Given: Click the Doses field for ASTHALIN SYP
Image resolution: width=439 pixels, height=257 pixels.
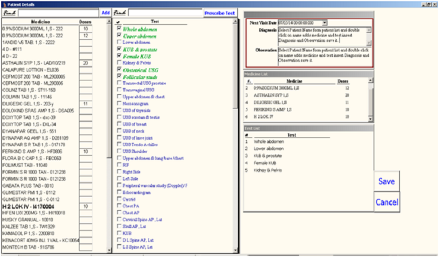Looking at the screenshot, I should (x=85, y=62).
